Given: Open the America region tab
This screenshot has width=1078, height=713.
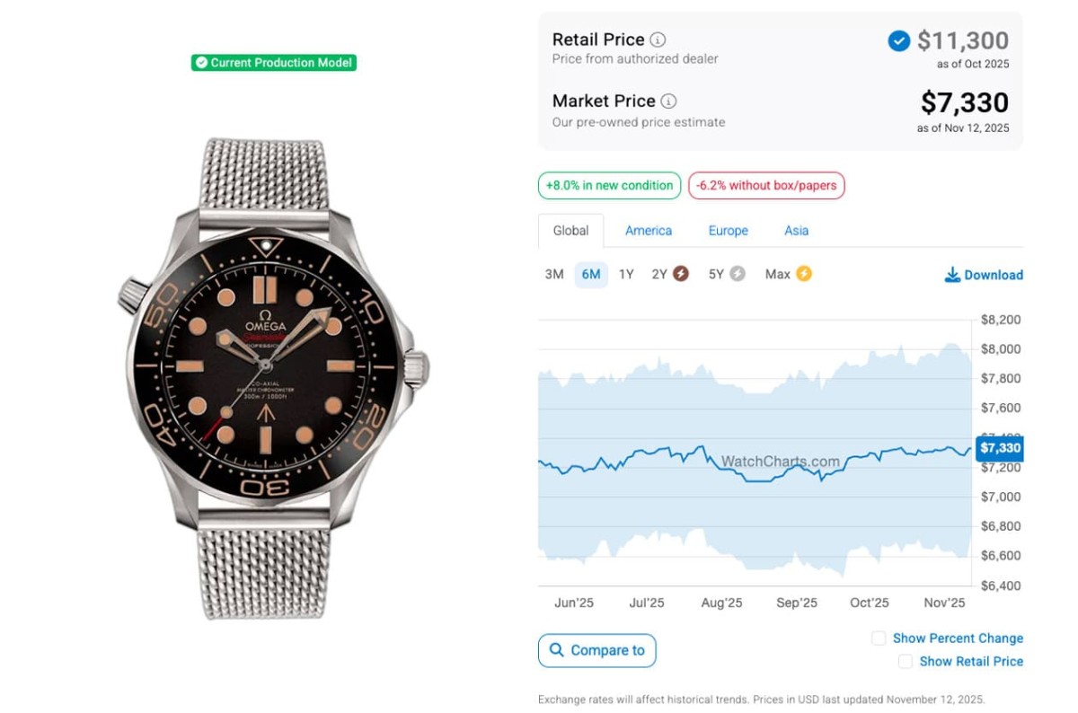Looking at the screenshot, I should [649, 231].
